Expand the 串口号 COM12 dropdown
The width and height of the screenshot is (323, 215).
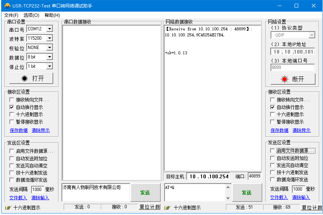tap(49, 29)
